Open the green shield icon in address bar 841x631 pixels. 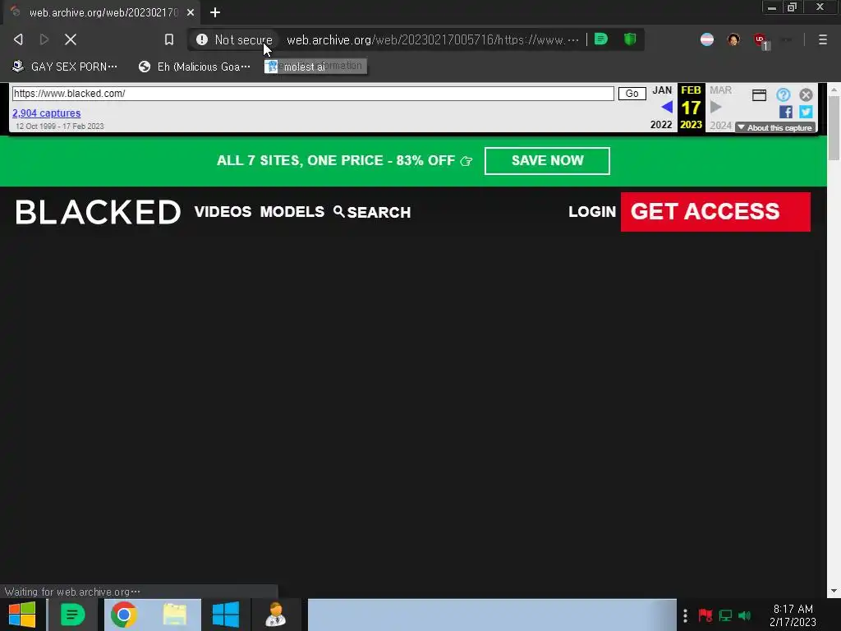pyautogui.click(x=630, y=39)
